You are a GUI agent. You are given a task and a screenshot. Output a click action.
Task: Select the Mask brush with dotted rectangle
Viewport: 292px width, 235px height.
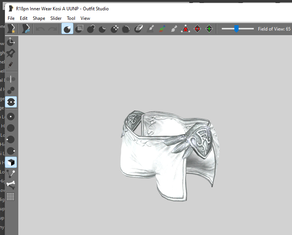(x=79, y=29)
